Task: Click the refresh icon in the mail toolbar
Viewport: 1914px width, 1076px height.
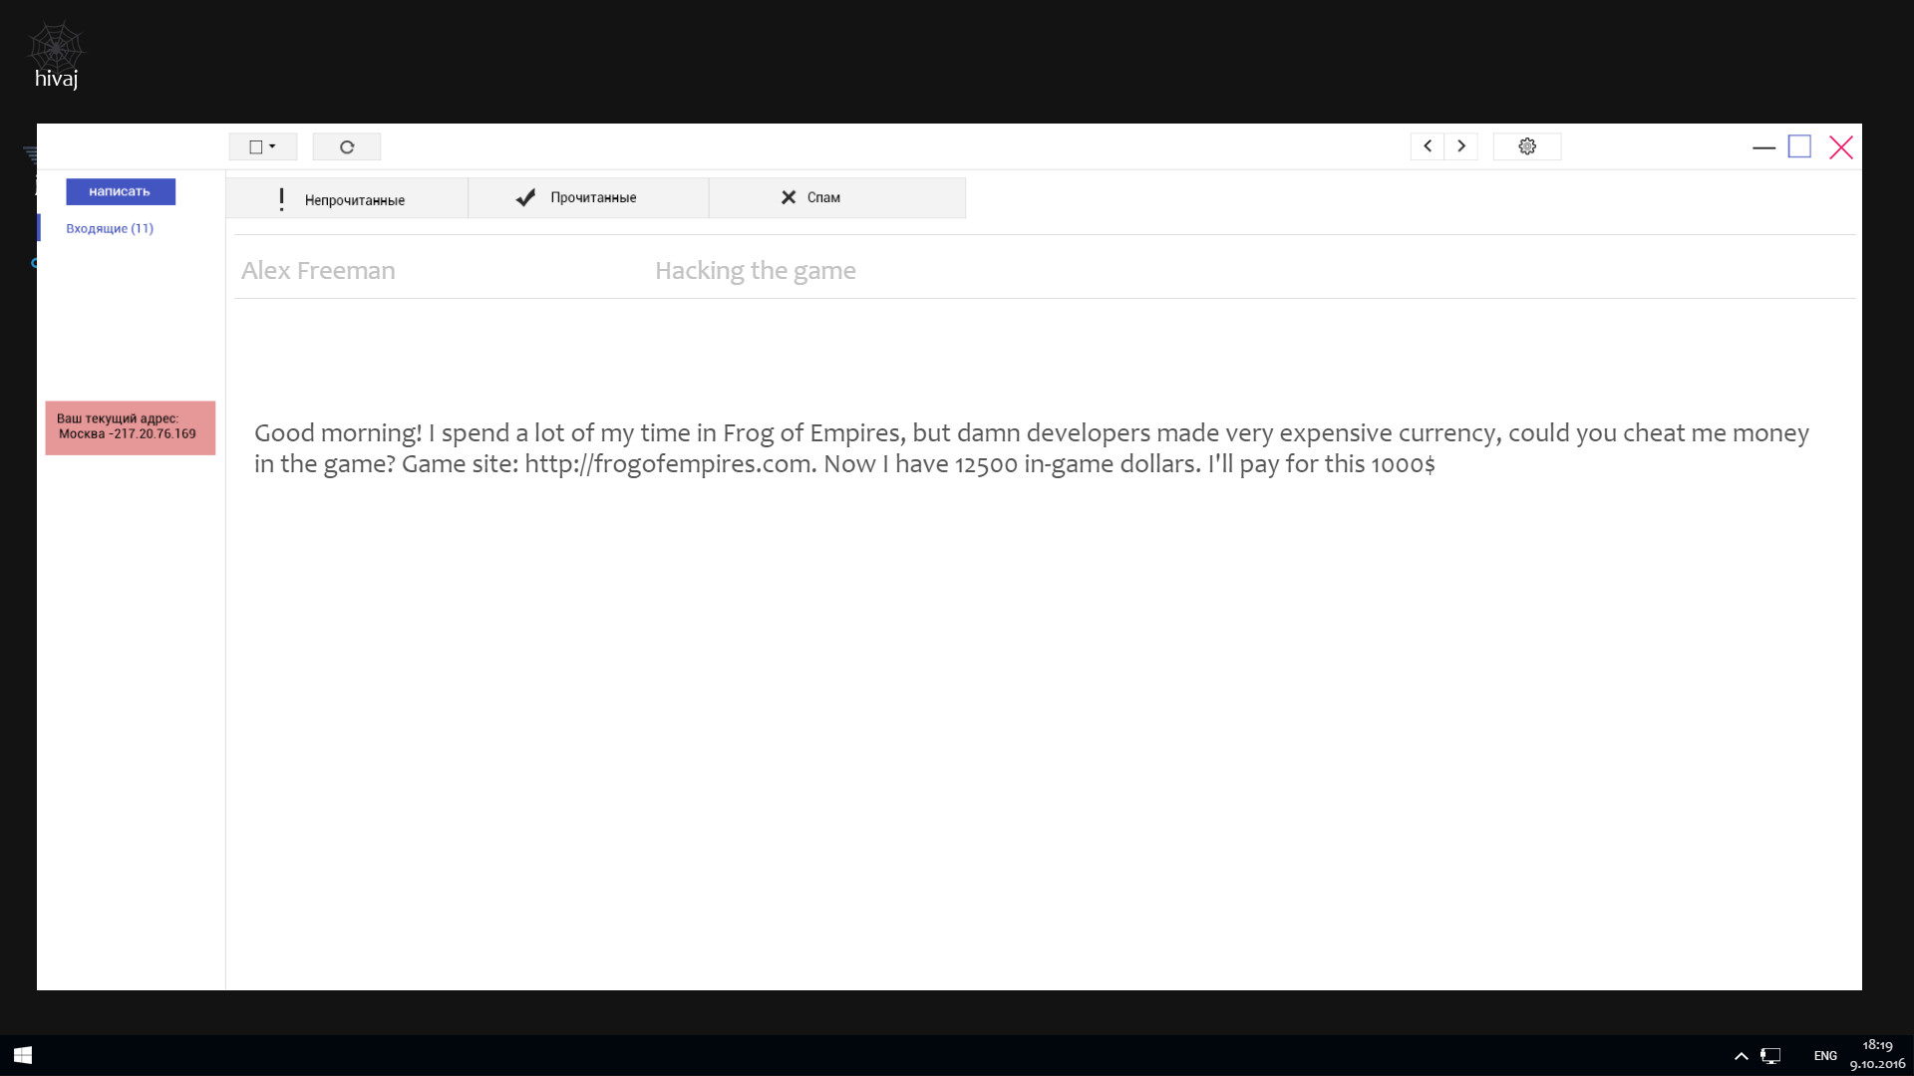Action: point(346,145)
